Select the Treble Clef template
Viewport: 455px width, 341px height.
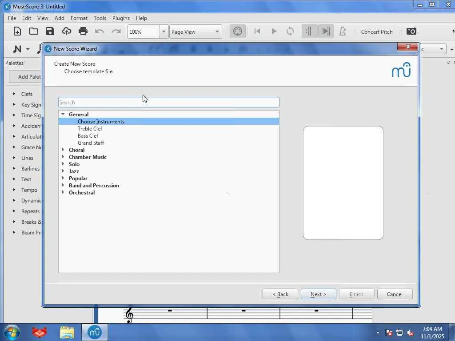[x=90, y=128]
